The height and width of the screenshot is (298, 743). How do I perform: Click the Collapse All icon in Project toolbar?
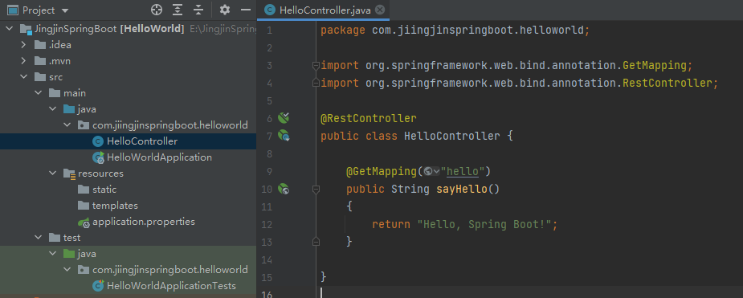pos(198,10)
